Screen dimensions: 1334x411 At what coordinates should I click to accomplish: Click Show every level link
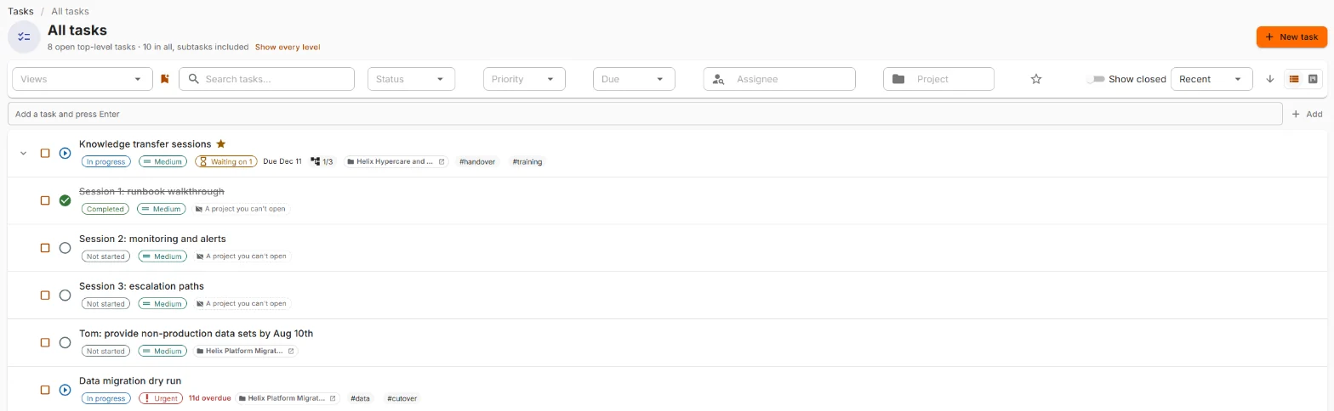(x=288, y=47)
